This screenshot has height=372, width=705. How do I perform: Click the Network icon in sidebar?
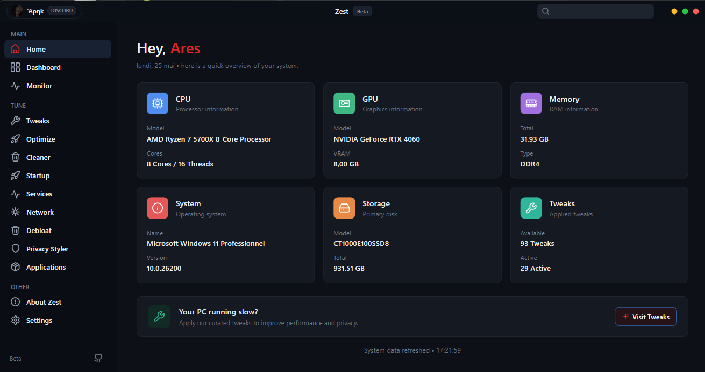click(x=16, y=212)
